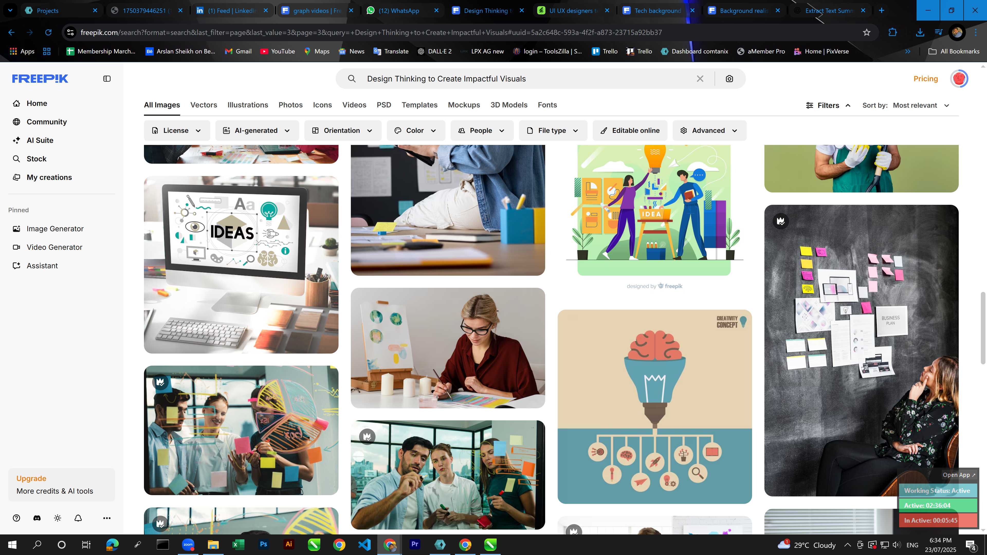987x555 pixels.
Task: Click Upgrade more credits banner
Action: pyautogui.click(x=62, y=485)
